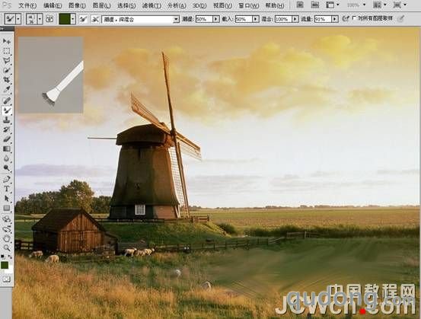
Task: Select the Path Selection tool
Action: pos(6,199)
